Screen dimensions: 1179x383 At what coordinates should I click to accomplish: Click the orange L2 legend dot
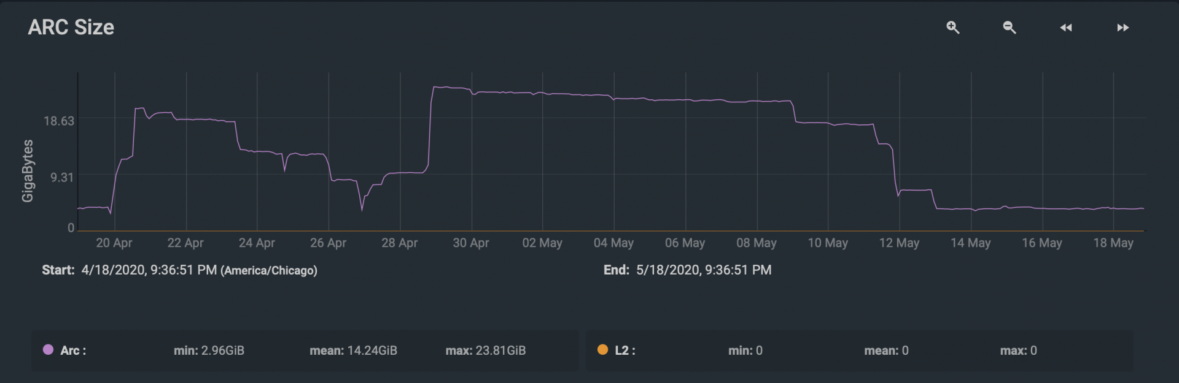tap(602, 349)
